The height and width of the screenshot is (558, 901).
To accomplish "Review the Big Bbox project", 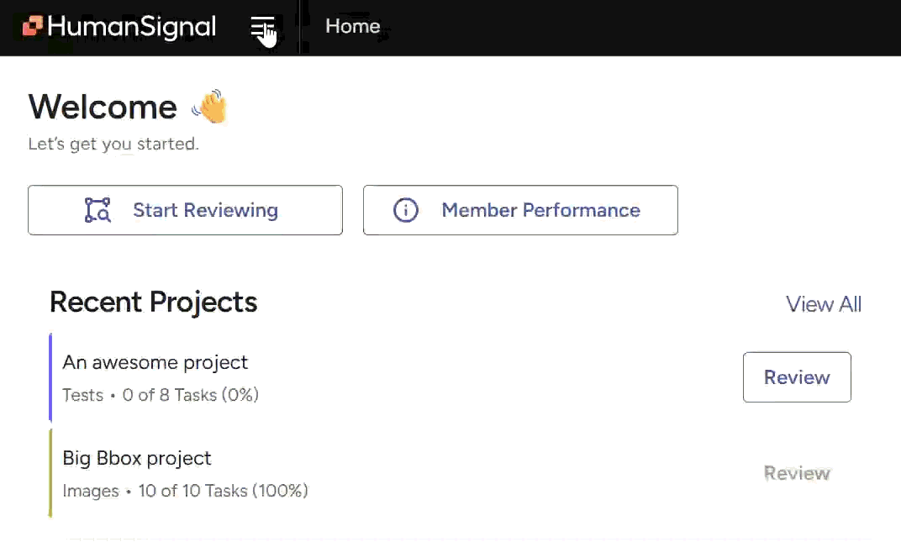I will tap(797, 473).
